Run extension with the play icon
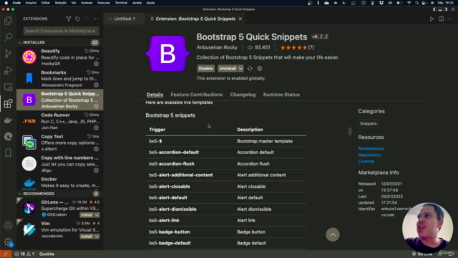458x258 pixels. coord(432,19)
